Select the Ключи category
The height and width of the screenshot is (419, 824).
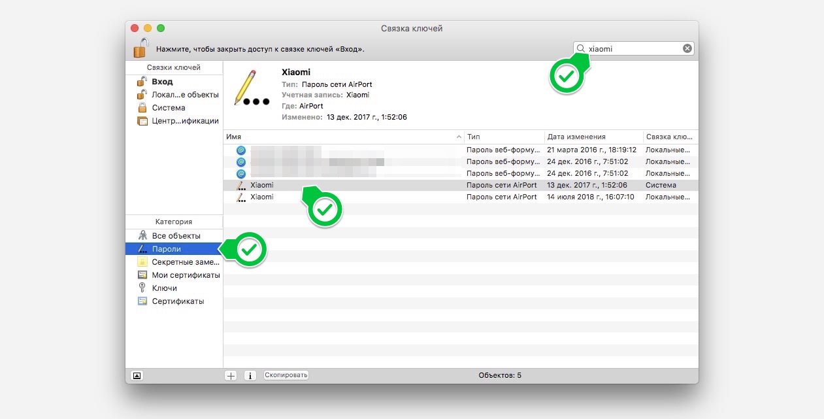pos(164,288)
